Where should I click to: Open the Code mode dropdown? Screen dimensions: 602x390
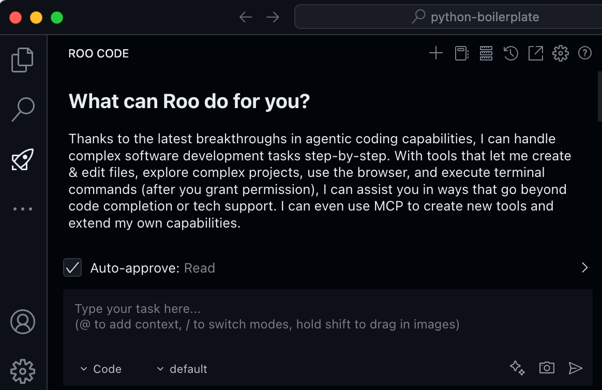(x=101, y=369)
